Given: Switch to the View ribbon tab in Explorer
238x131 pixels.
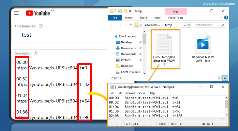Looking at the screenshot, I should (157, 18).
